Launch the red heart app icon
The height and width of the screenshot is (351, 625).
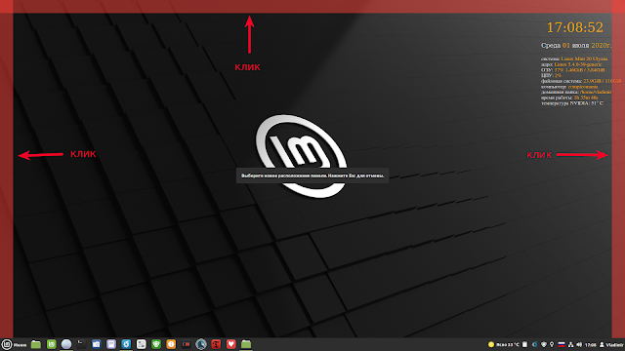point(231,344)
